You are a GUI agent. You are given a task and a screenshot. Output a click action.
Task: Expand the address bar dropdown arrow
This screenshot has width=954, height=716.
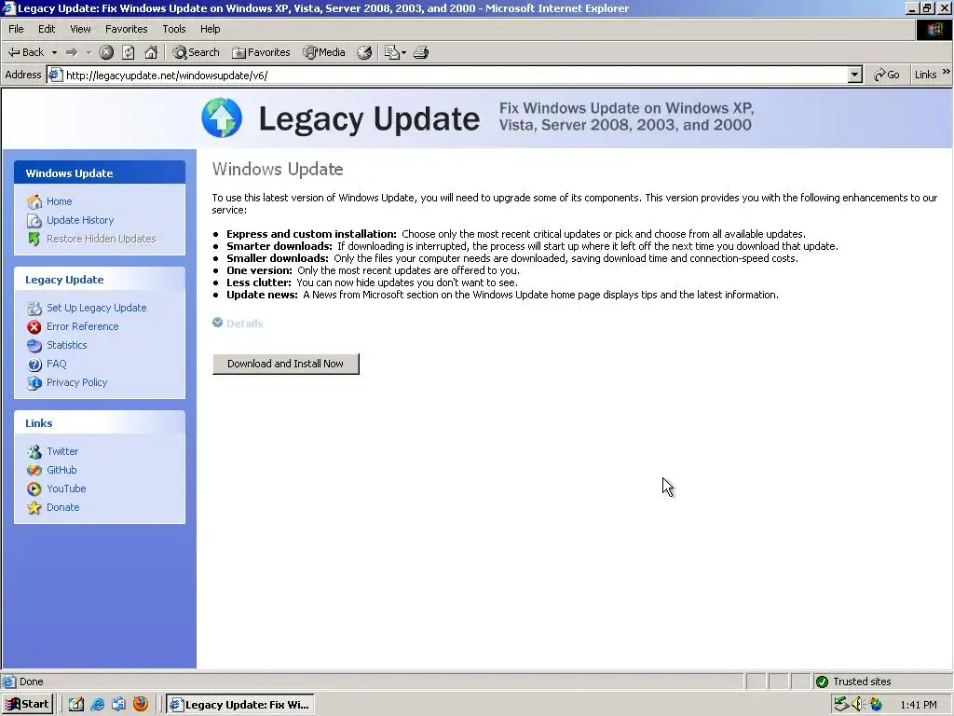tap(855, 75)
